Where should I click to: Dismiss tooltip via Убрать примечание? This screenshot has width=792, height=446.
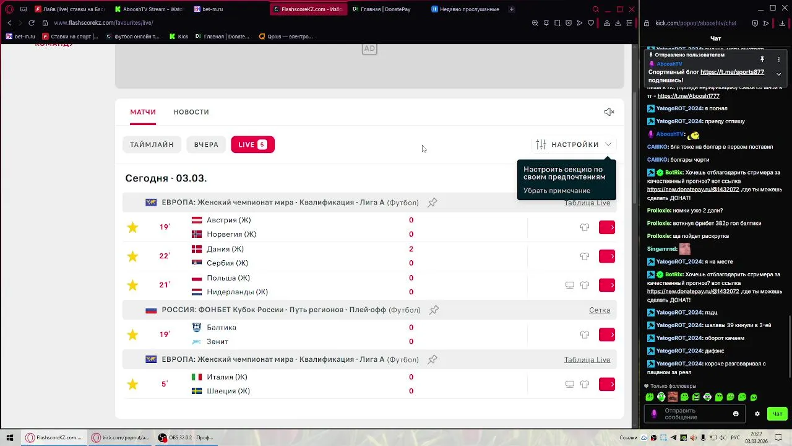tap(557, 191)
